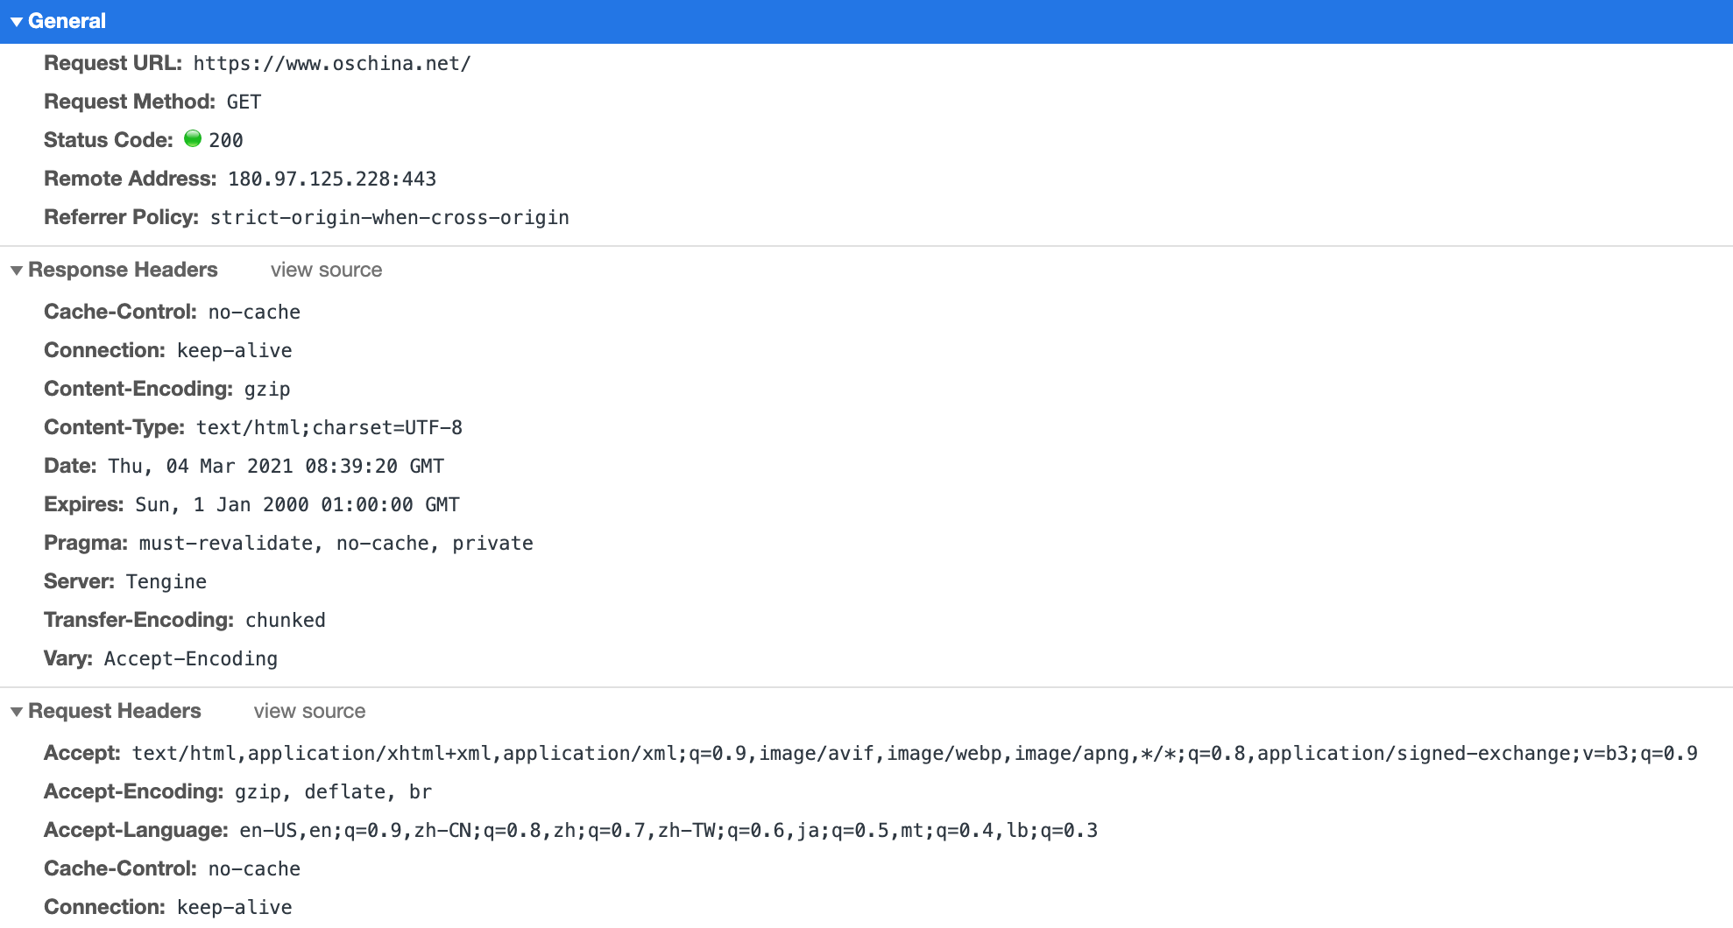Click view source next to Request Headers

(309, 711)
